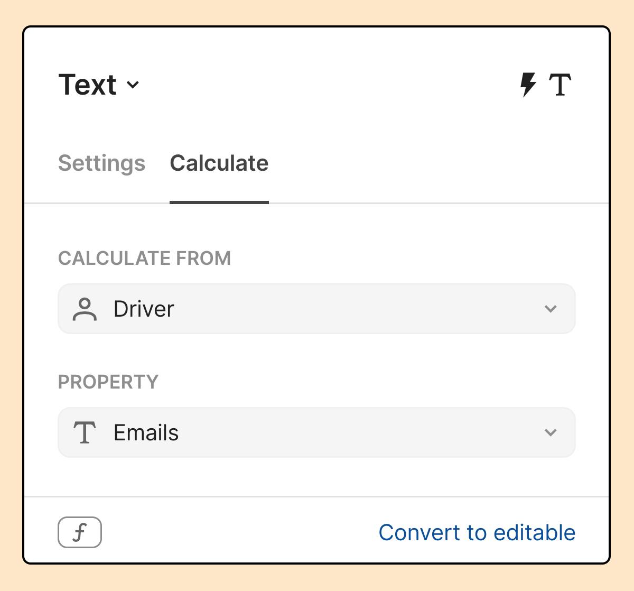Select the Calculate tab
This screenshot has height=591, width=634.
click(219, 163)
